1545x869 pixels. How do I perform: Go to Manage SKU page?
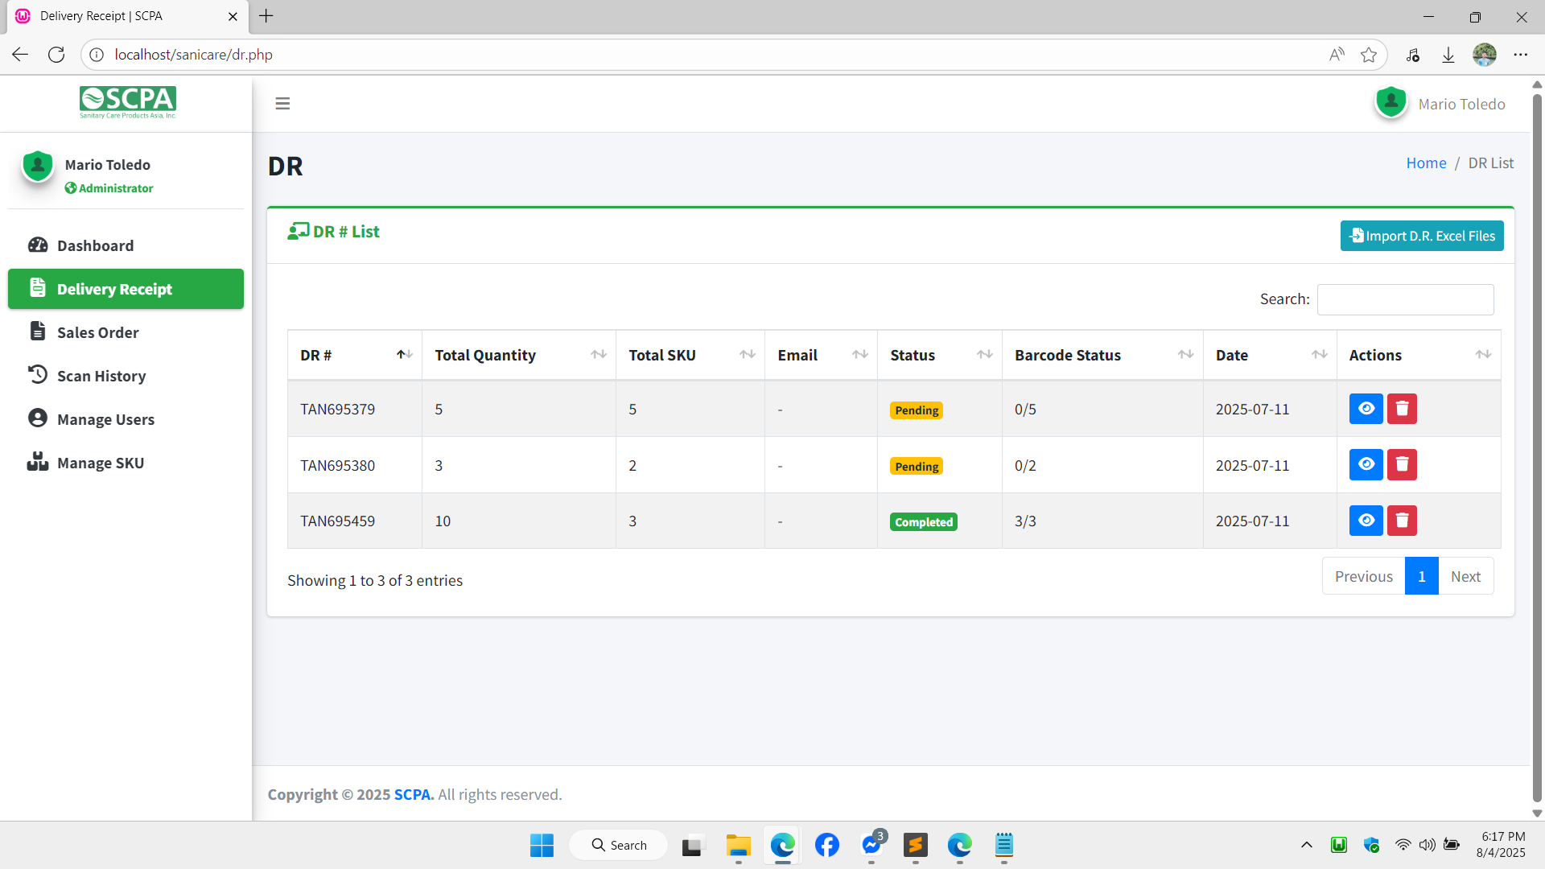point(101,463)
